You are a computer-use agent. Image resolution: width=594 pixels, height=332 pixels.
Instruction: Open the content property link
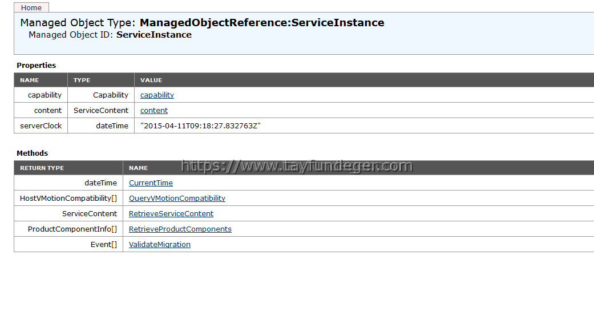pyautogui.click(x=154, y=111)
